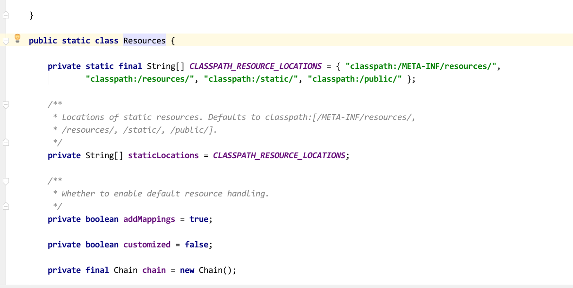Click the lowercase 'chain' field name
Image resolution: width=573 pixels, height=288 pixels.
tap(154, 270)
